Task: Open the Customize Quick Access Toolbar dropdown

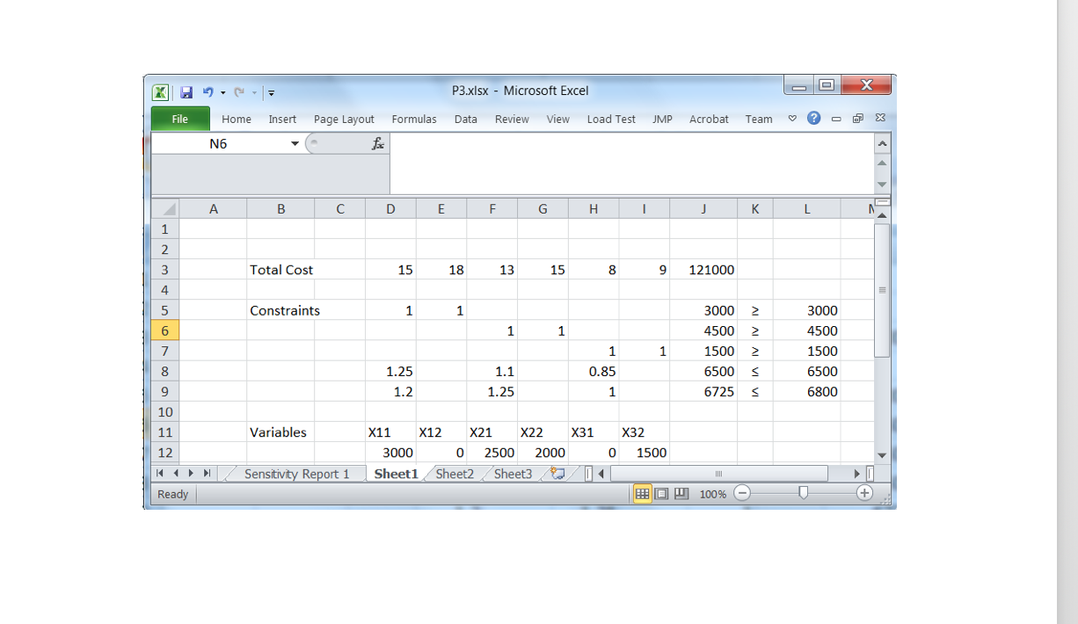Action: tap(271, 91)
